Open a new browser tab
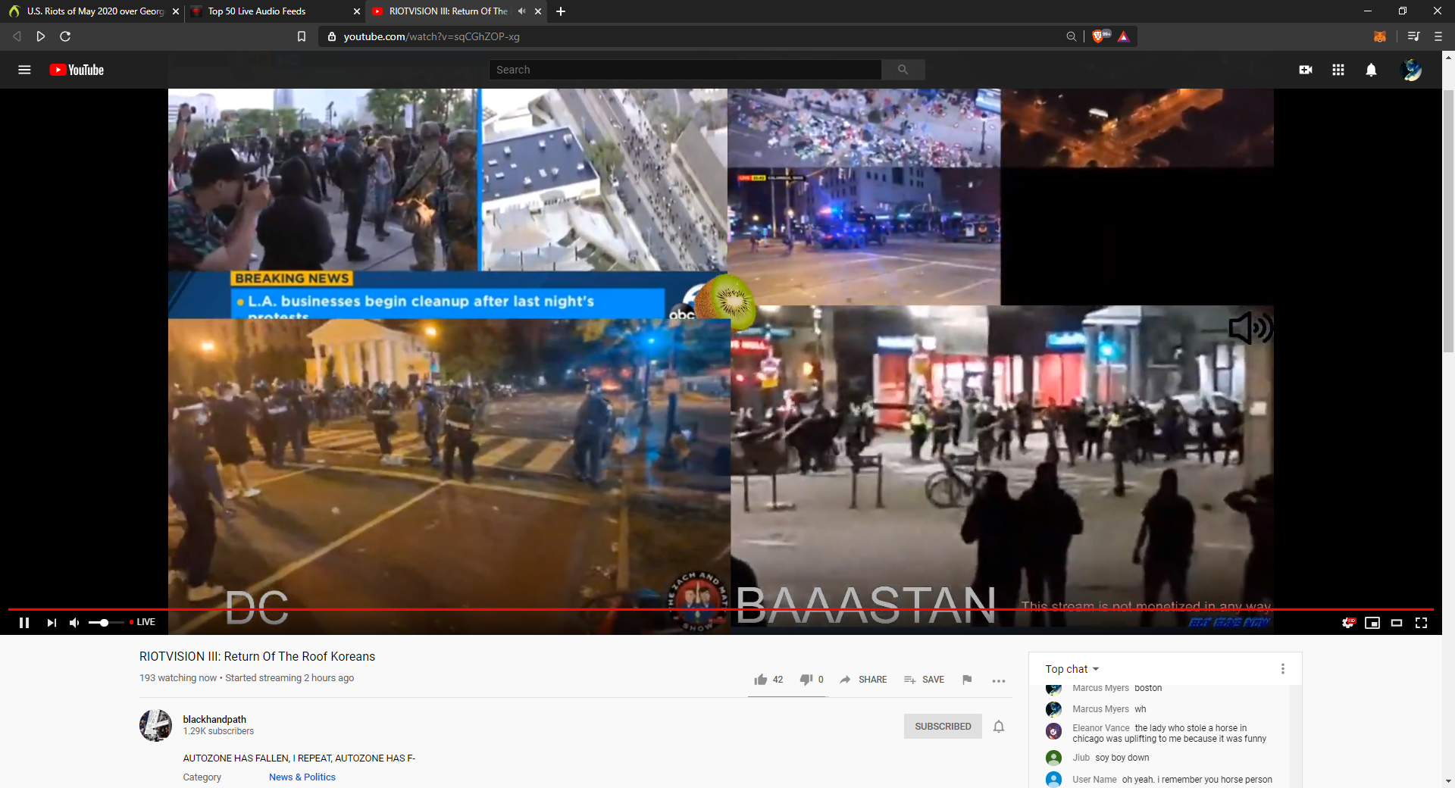This screenshot has width=1455, height=788. (560, 11)
